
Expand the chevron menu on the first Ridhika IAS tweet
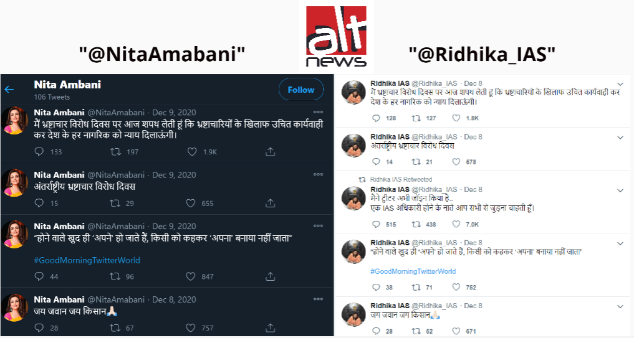620,85
